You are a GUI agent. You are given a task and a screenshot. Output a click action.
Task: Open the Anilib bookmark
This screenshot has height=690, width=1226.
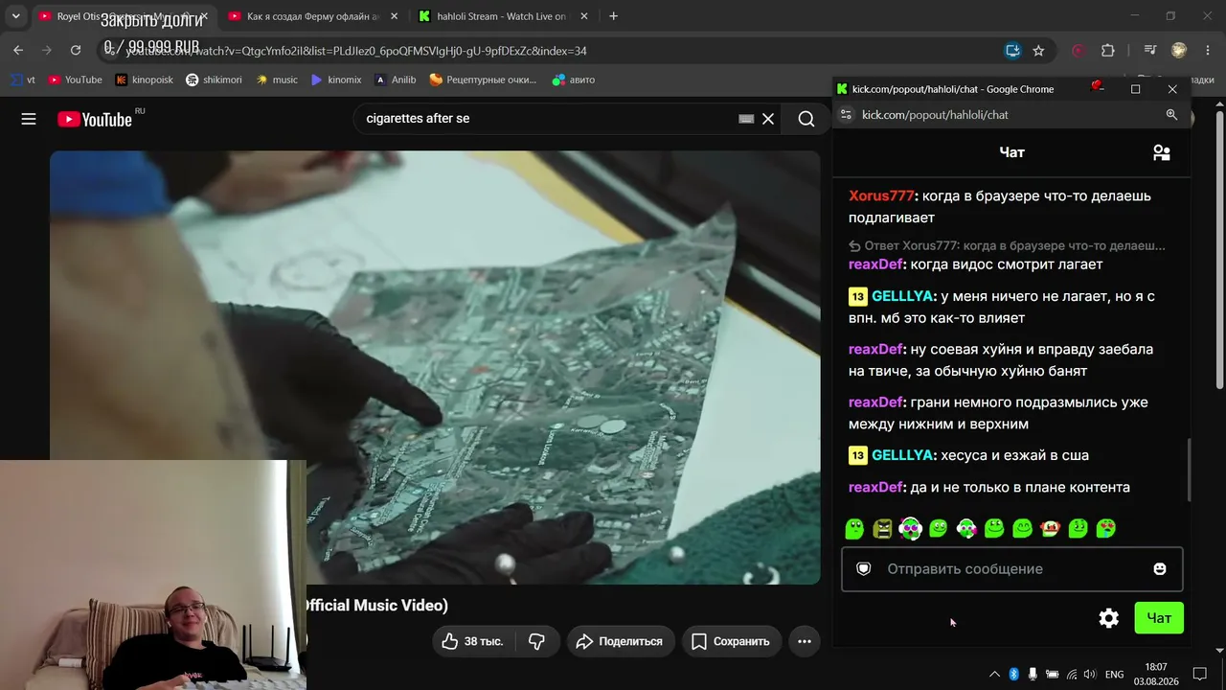pyautogui.click(x=395, y=80)
